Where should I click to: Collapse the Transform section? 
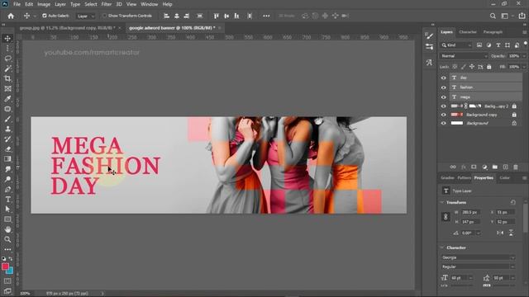(442, 202)
